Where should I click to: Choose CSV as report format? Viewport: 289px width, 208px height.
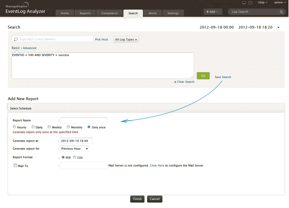click(x=75, y=157)
